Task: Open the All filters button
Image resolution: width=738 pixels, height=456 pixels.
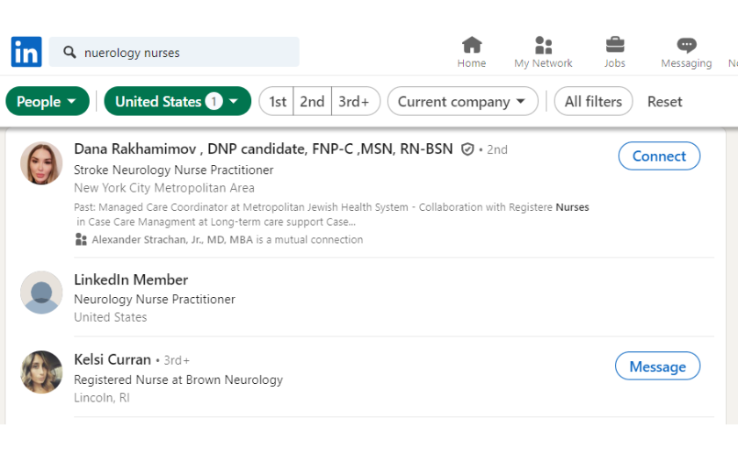Action: (594, 101)
